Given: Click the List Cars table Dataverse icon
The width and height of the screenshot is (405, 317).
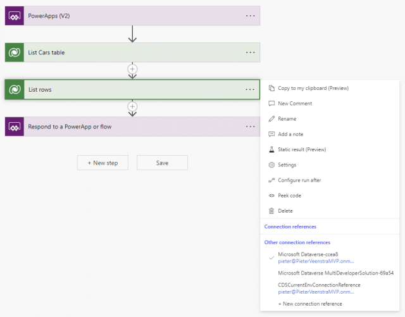Looking at the screenshot, I should point(15,53).
